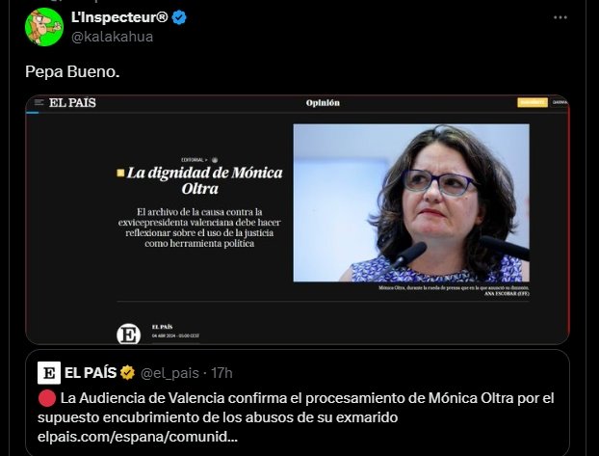Open the tweet three-dot more menu

pos(560,17)
